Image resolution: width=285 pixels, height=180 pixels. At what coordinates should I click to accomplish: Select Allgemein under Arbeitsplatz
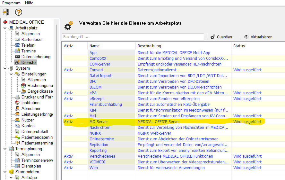(30, 34)
